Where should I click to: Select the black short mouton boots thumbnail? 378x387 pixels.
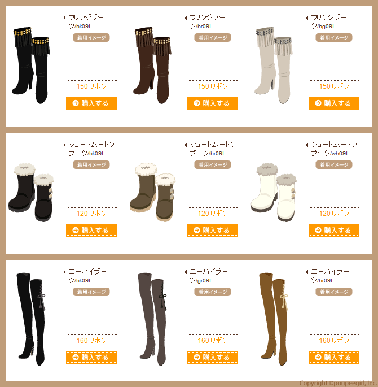[x=31, y=192]
